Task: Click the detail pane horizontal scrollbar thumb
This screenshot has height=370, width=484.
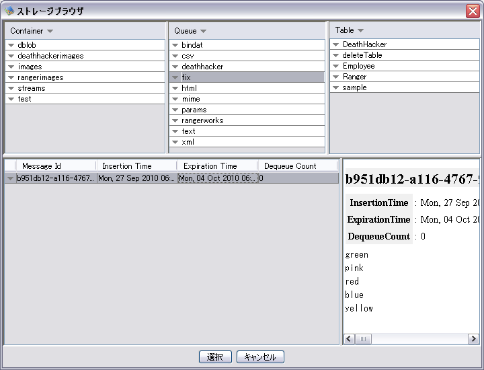Action: (x=363, y=340)
